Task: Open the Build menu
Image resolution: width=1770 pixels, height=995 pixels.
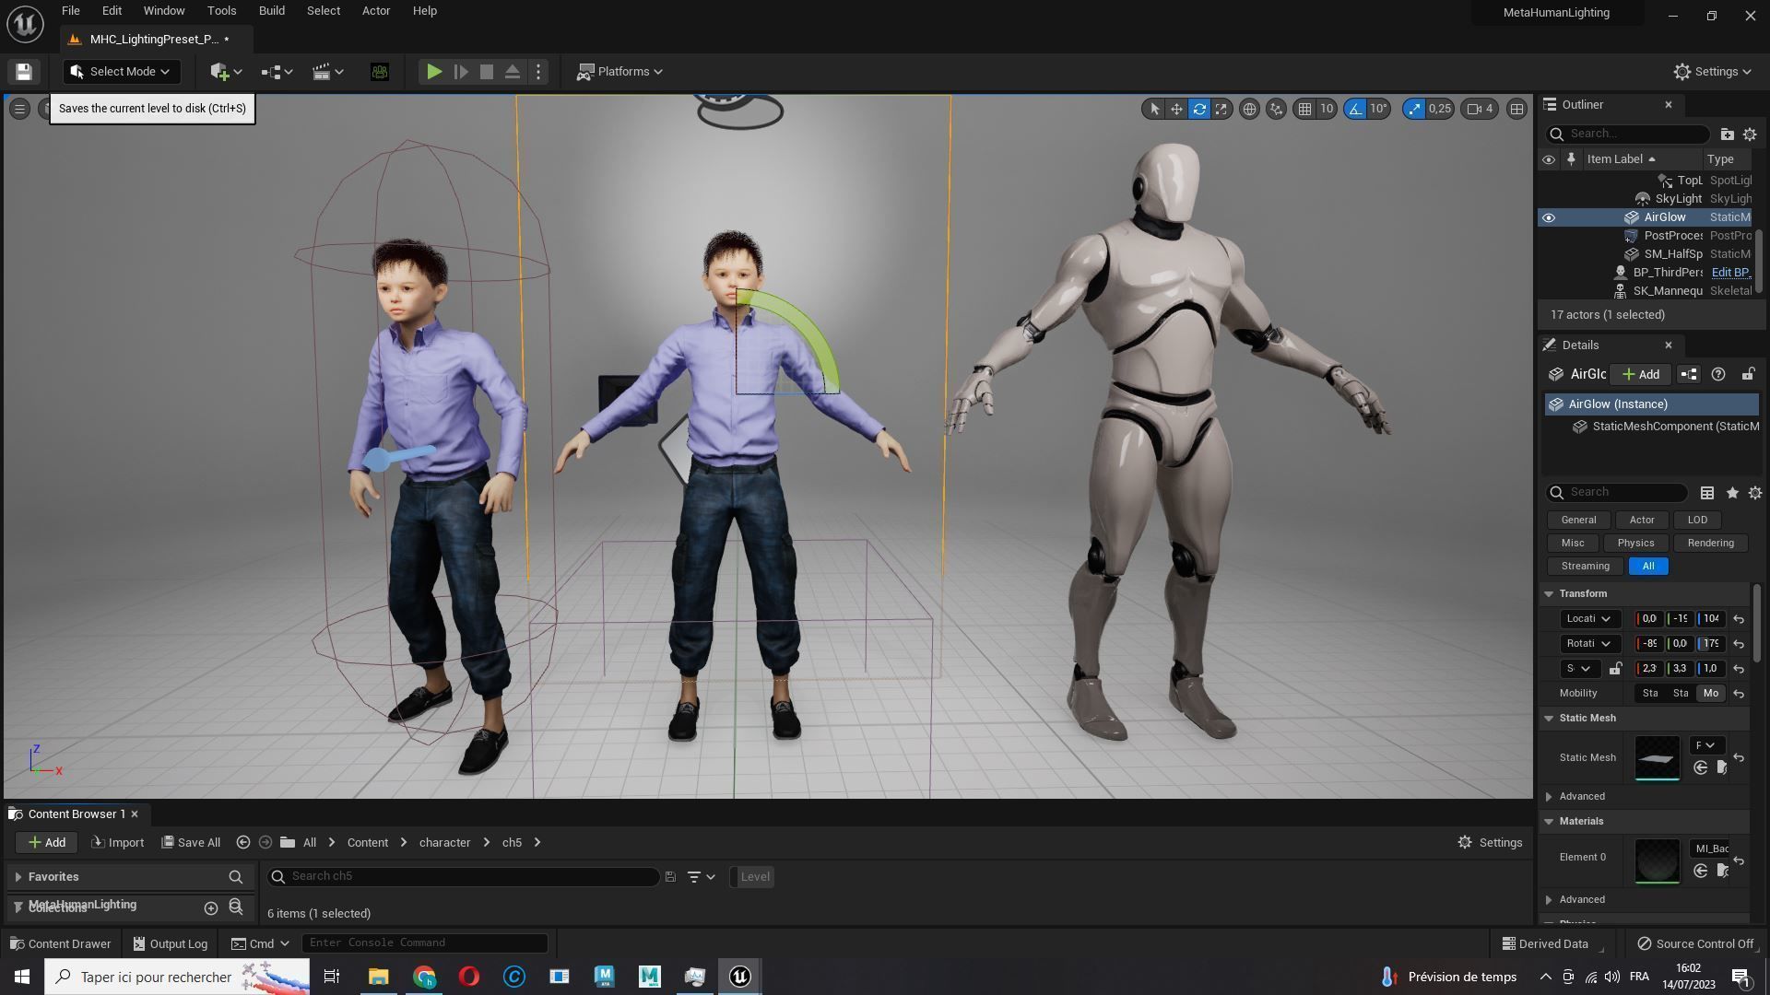Action: (x=271, y=11)
